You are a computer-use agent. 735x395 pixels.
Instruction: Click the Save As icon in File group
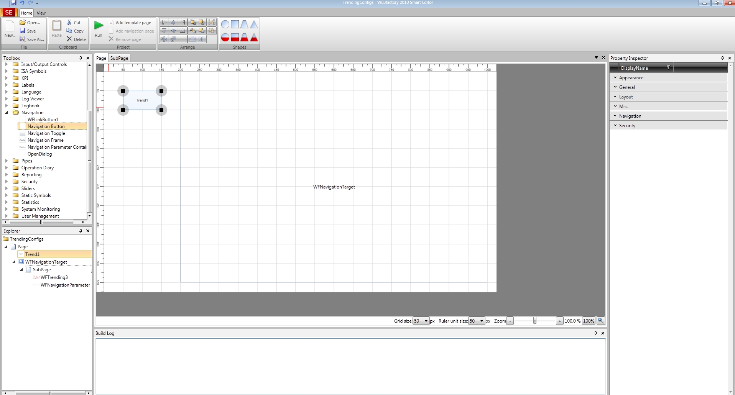pos(23,39)
